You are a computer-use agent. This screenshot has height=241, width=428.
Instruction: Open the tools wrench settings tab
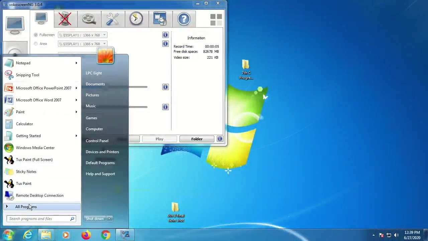[113, 19]
